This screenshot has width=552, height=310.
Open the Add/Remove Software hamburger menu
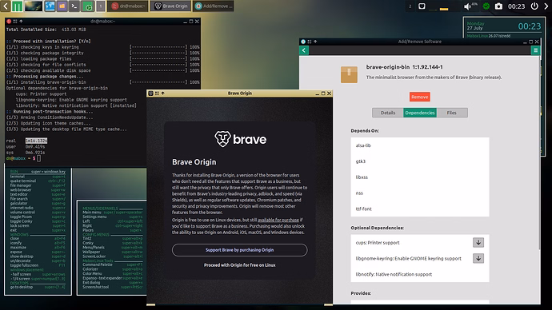coord(535,50)
